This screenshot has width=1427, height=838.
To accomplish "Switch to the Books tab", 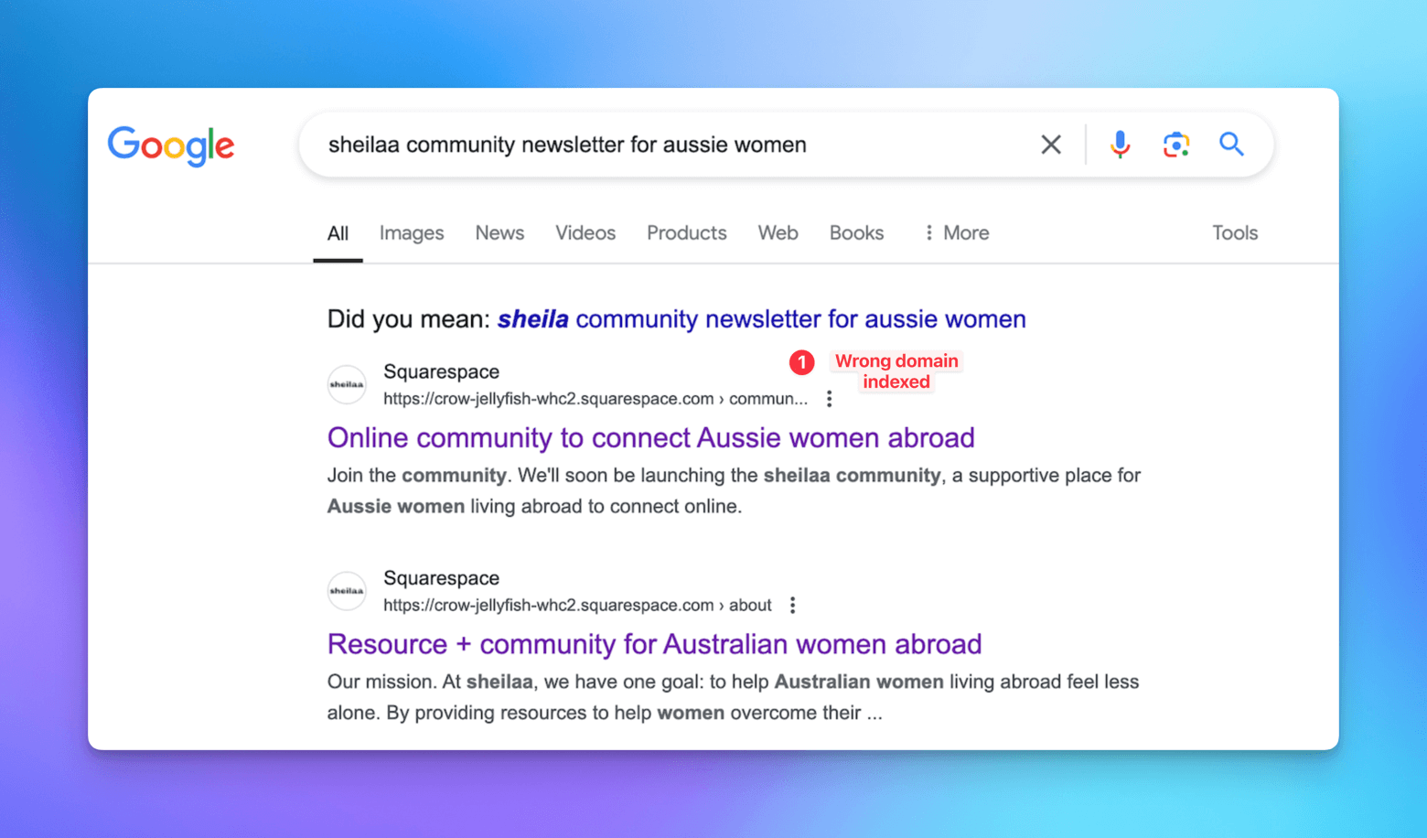I will pyautogui.click(x=856, y=233).
